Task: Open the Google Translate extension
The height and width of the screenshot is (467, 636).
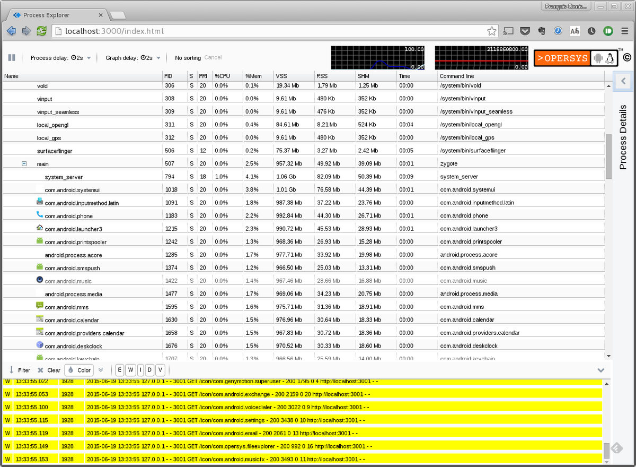Action: (x=575, y=31)
